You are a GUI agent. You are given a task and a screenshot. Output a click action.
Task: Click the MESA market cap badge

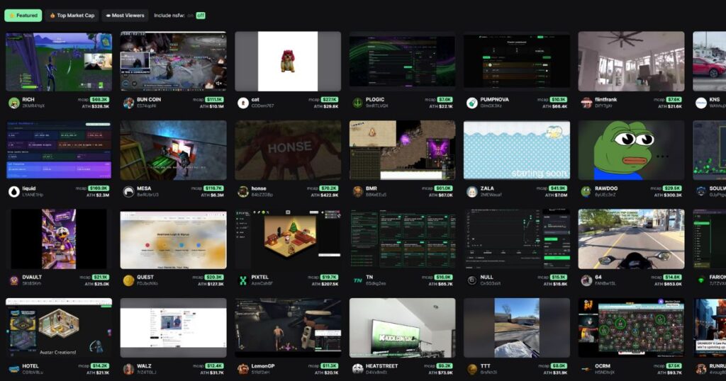tap(213, 188)
